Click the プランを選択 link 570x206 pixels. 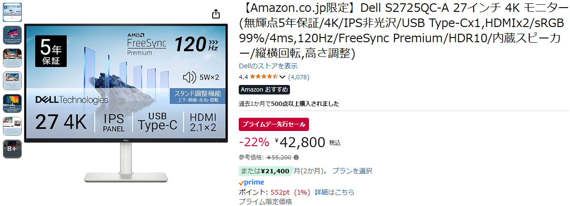(x=352, y=171)
